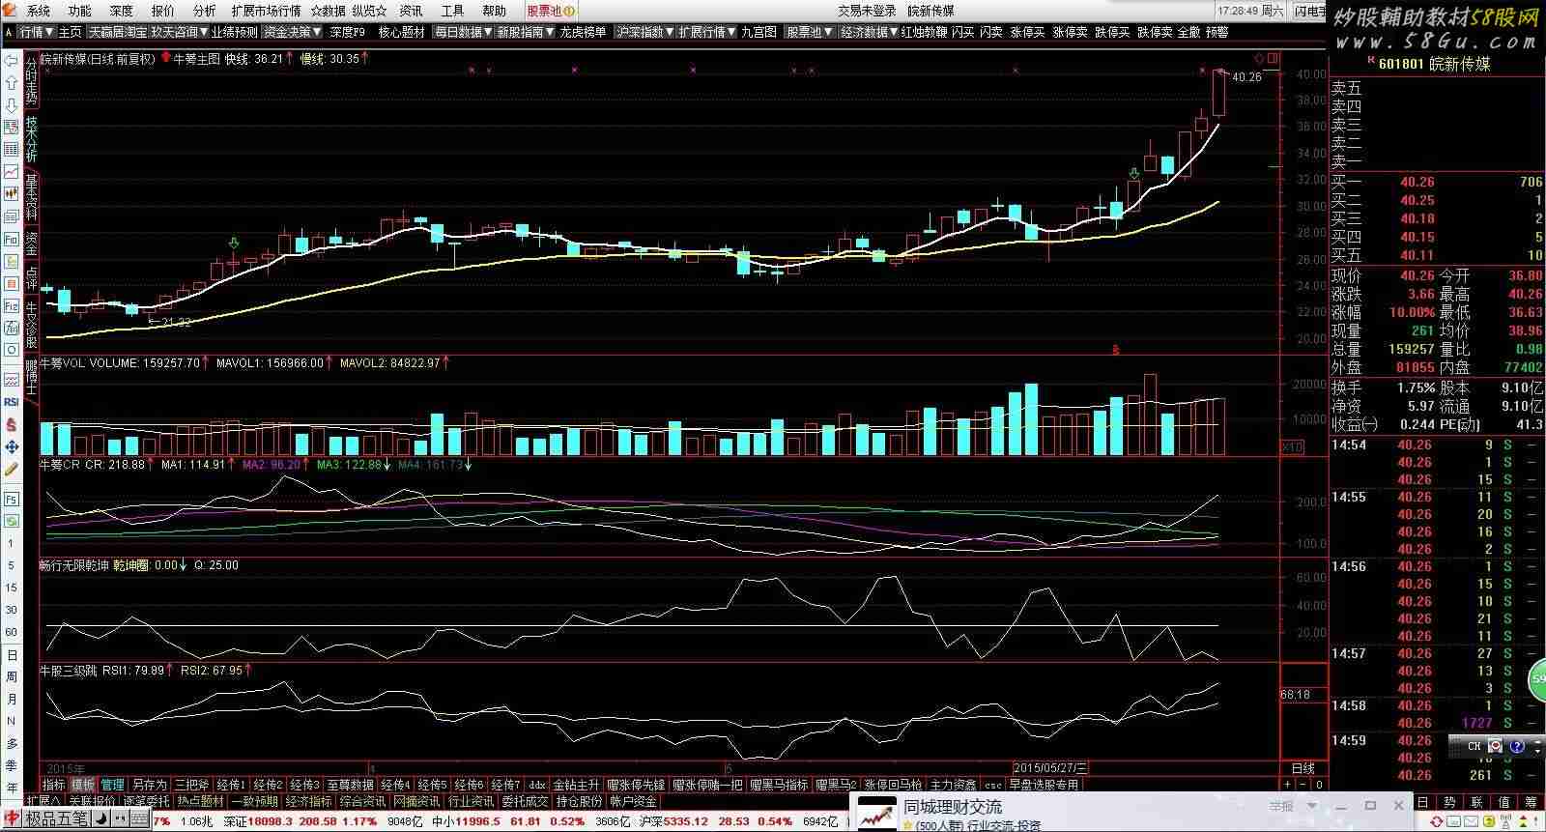
Task: Expand the 扩展行情 dropdown
Action: (x=707, y=32)
